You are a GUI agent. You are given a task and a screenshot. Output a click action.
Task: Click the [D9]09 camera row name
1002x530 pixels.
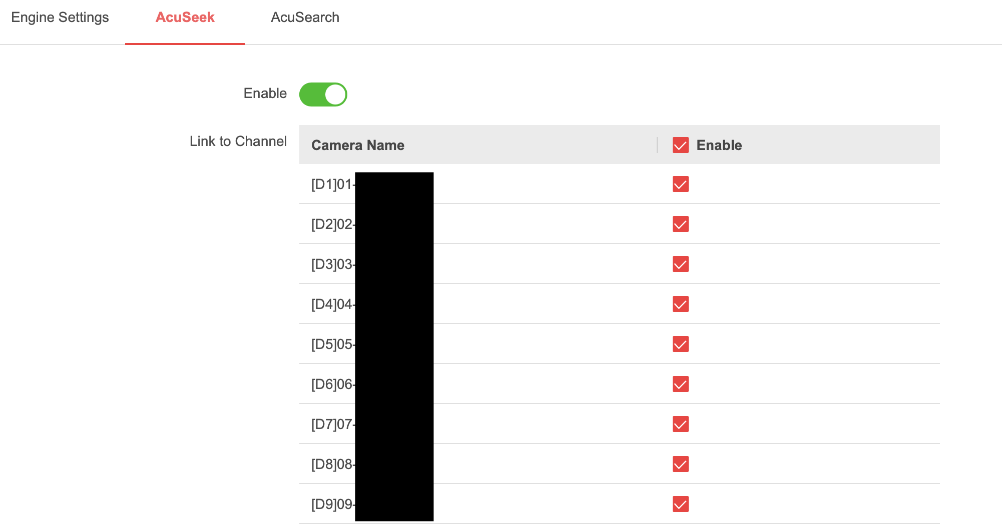[332, 504]
